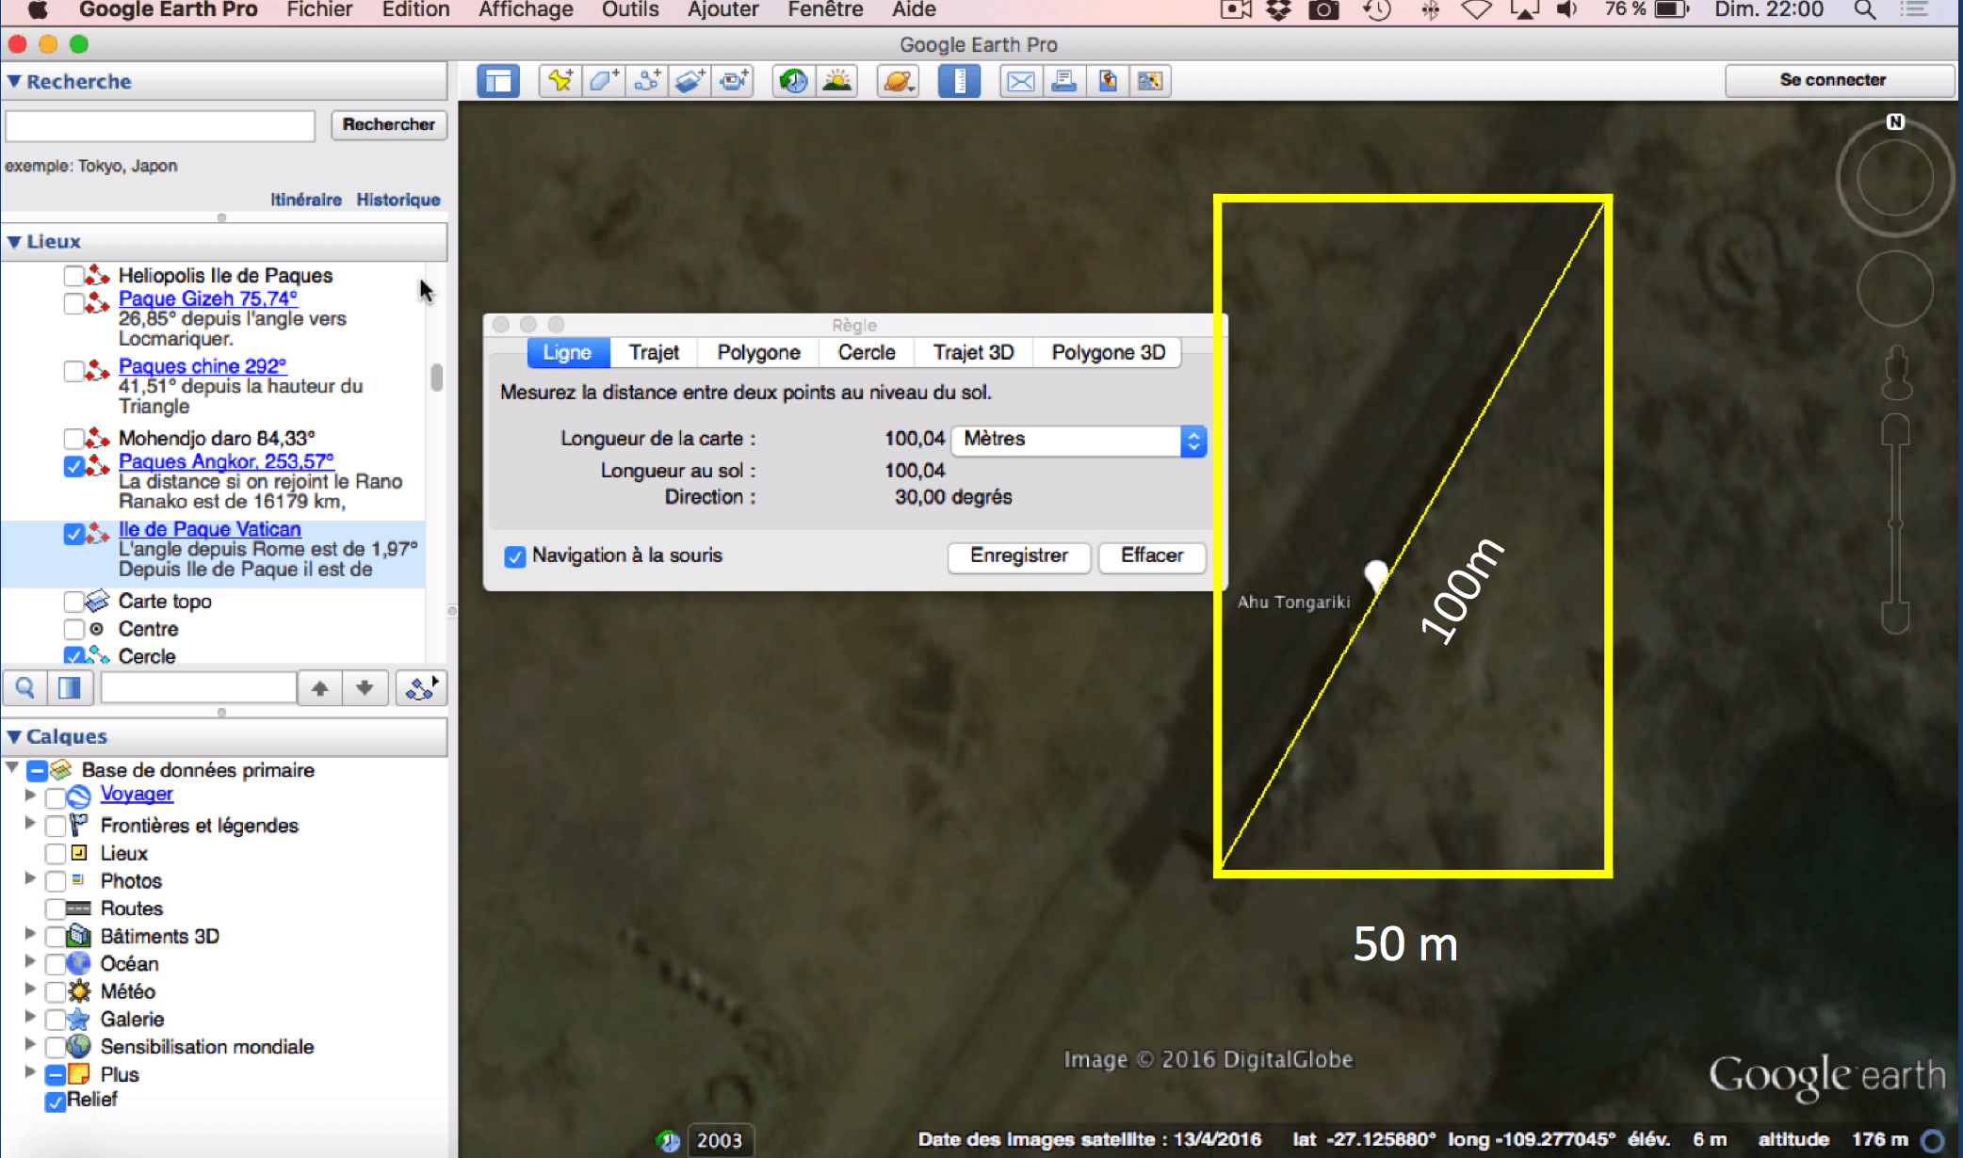Save image from toolbar

pos(1107,81)
